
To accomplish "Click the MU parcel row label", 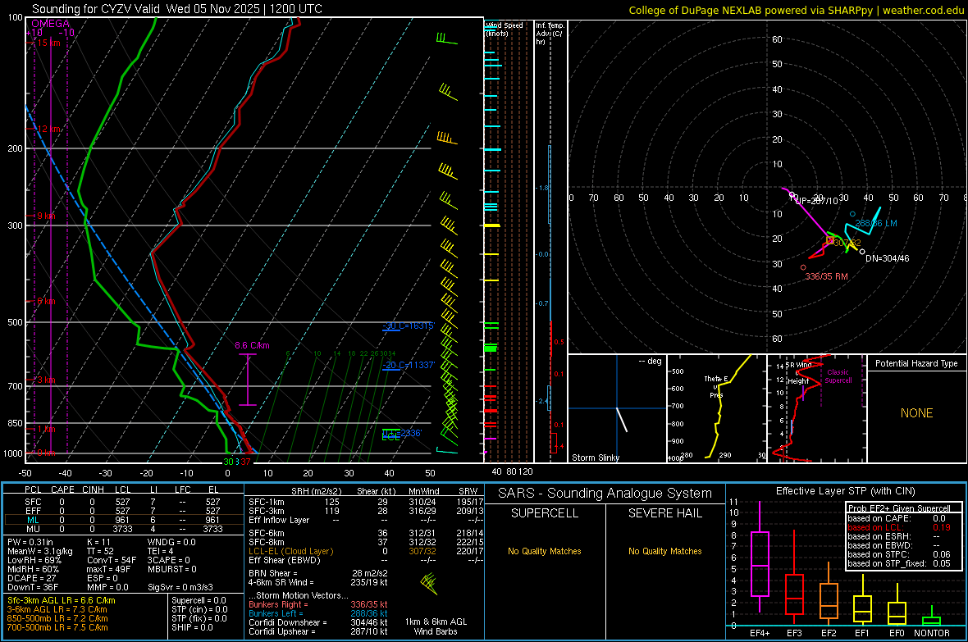I will click(33, 529).
